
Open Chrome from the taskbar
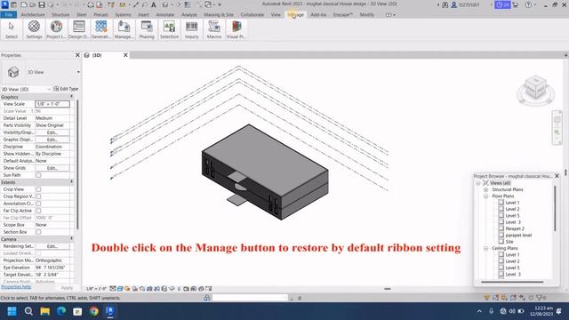[x=94, y=311]
